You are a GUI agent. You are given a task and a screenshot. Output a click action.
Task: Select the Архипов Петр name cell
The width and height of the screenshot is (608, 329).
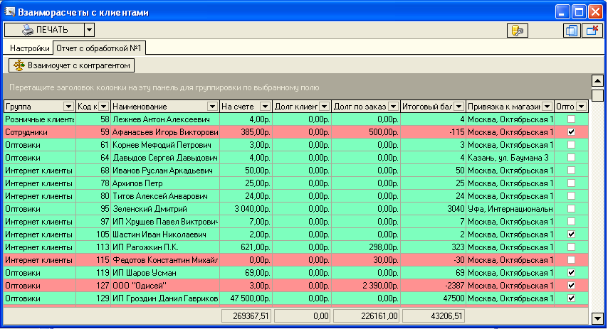tap(165, 183)
